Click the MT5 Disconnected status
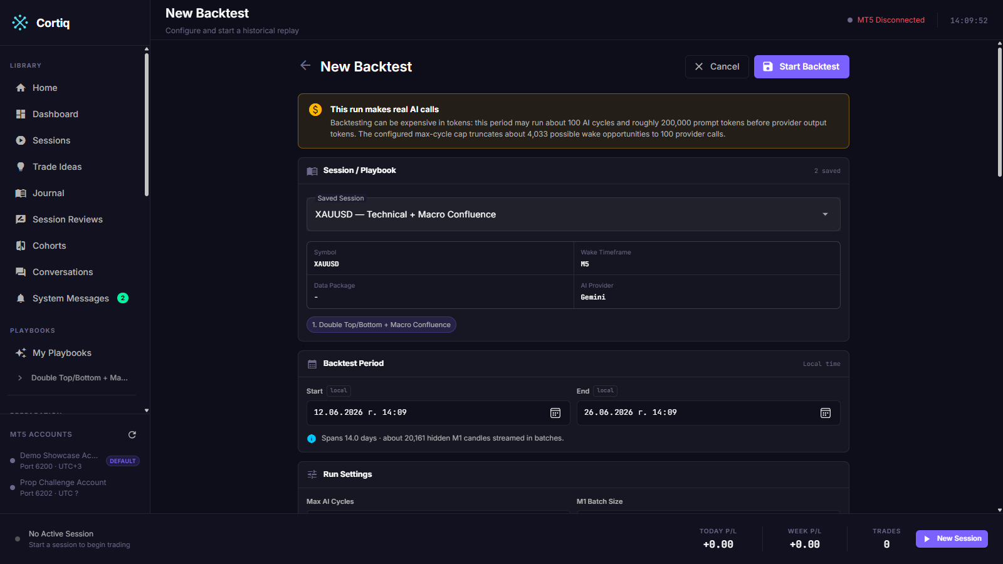The height and width of the screenshot is (564, 1003). click(886, 20)
